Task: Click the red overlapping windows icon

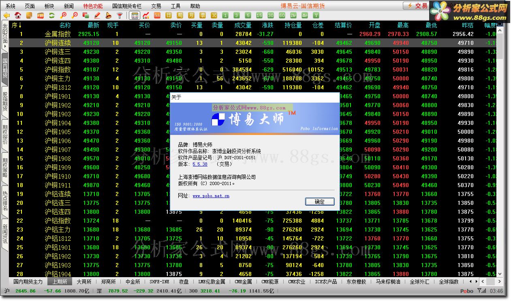Action: point(86,16)
